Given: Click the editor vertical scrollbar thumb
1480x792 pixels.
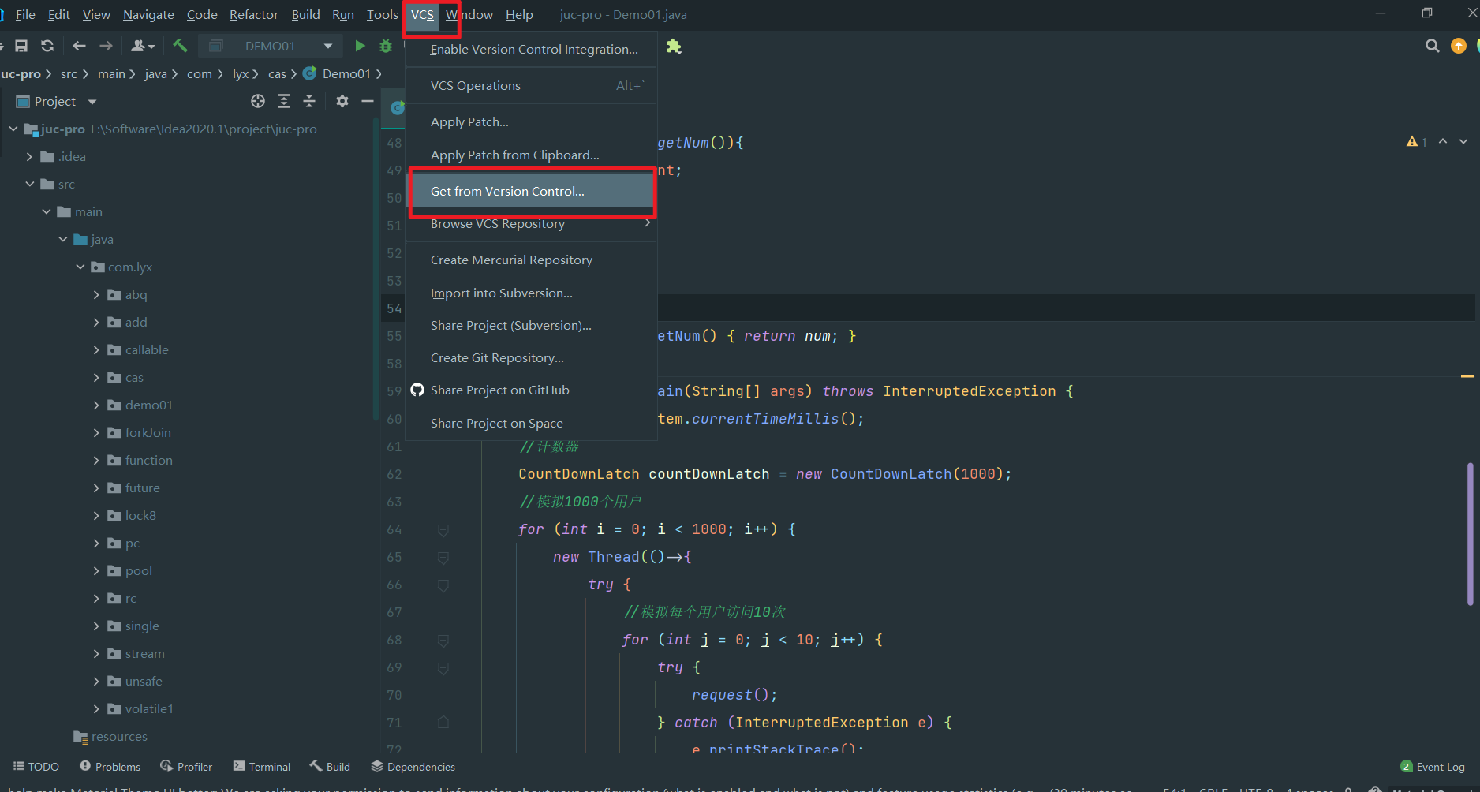Looking at the screenshot, I should pyautogui.click(x=1470, y=534).
